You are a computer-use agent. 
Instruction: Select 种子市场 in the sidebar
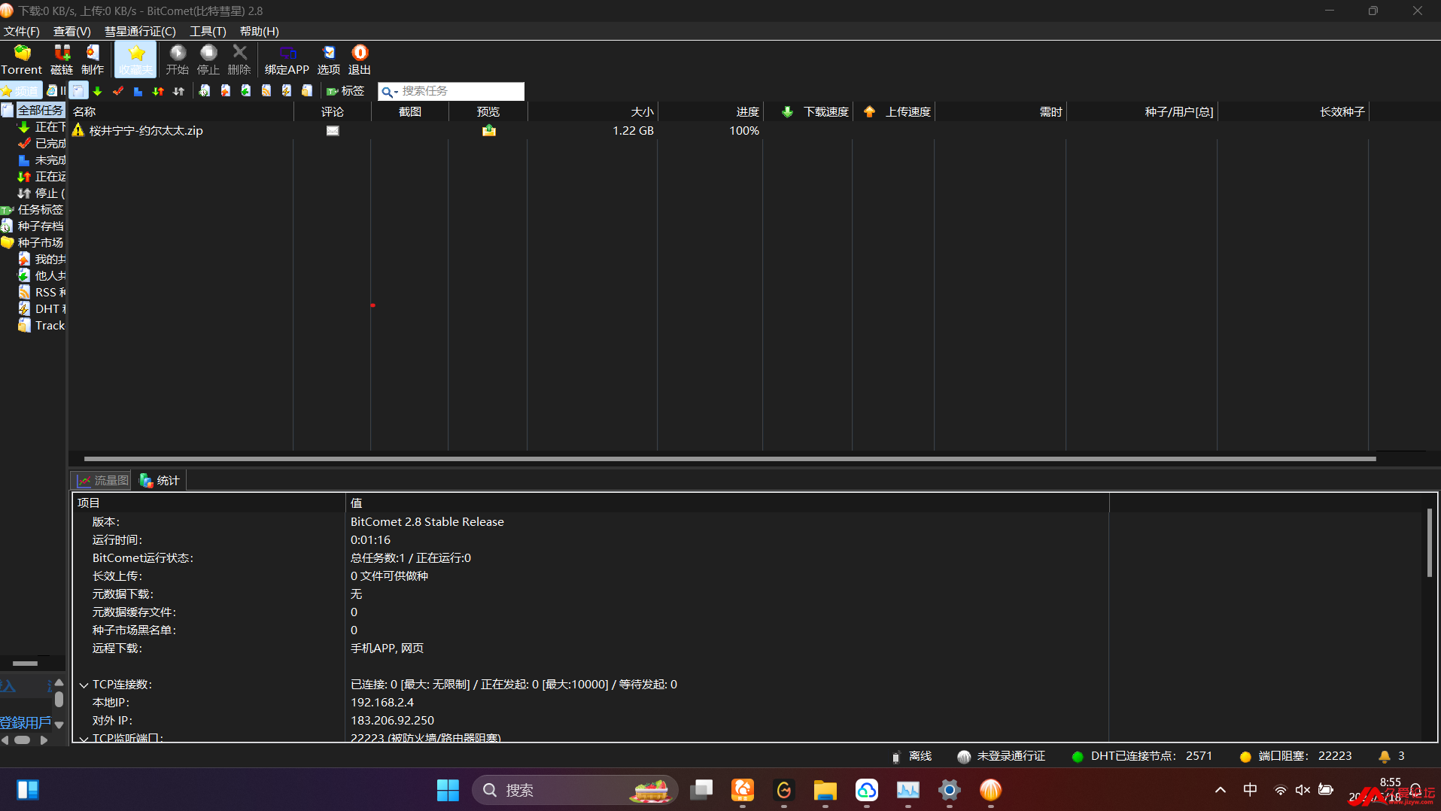[34, 242]
